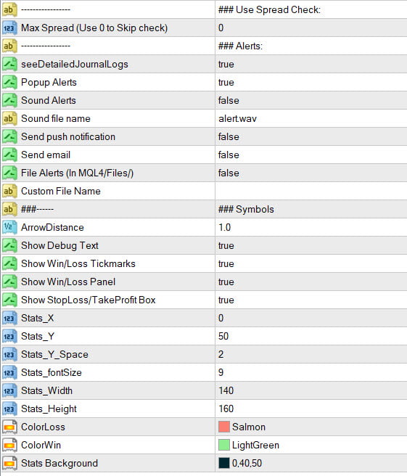
Task: Click the Salmon color swatch
Action: coord(224,427)
